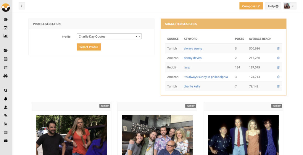Click the 217,280 average reach value
Image resolution: width=303 pixels, height=155 pixels.
[254, 58]
